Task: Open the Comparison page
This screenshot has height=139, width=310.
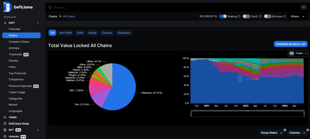Action: (x=16, y=79)
